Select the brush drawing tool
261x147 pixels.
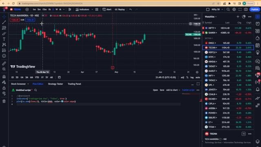pyautogui.click(x=4, y=33)
